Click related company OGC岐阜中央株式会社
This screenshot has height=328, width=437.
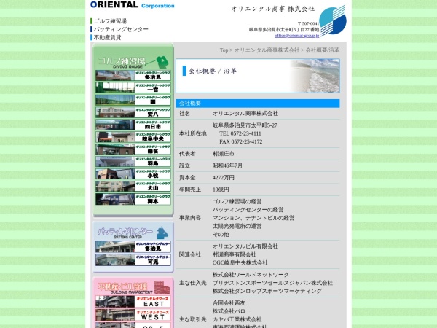[x=240, y=262]
